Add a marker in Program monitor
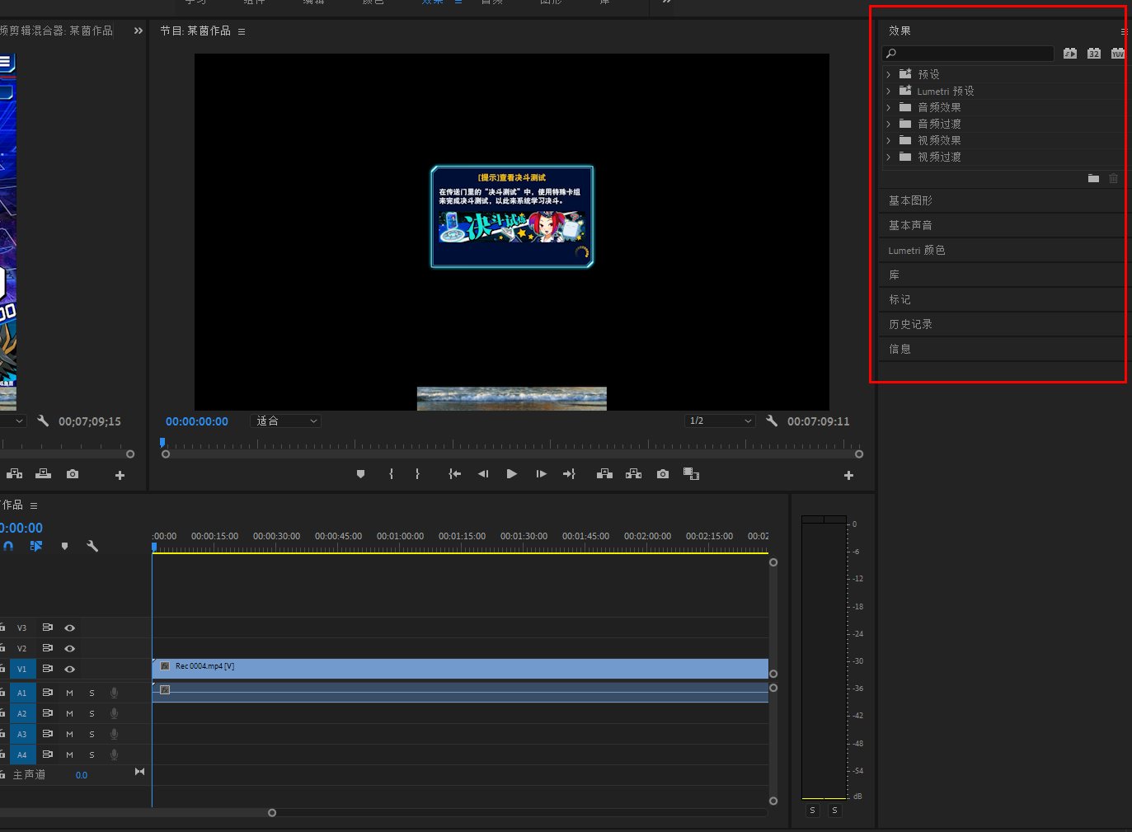The height and width of the screenshot is (832, 1132). coord(360,474)
